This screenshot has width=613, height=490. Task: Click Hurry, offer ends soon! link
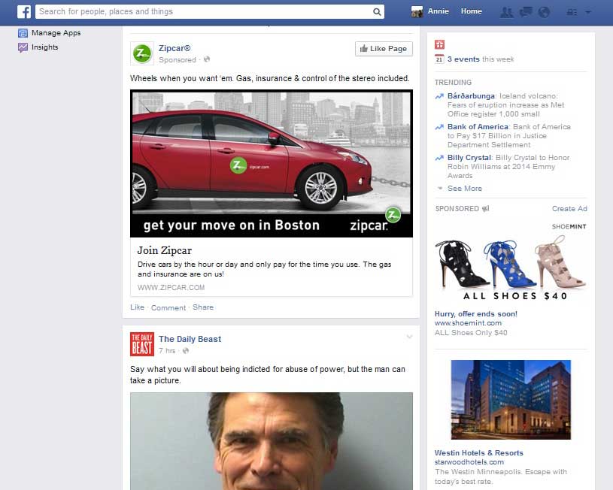pos(476,314)
